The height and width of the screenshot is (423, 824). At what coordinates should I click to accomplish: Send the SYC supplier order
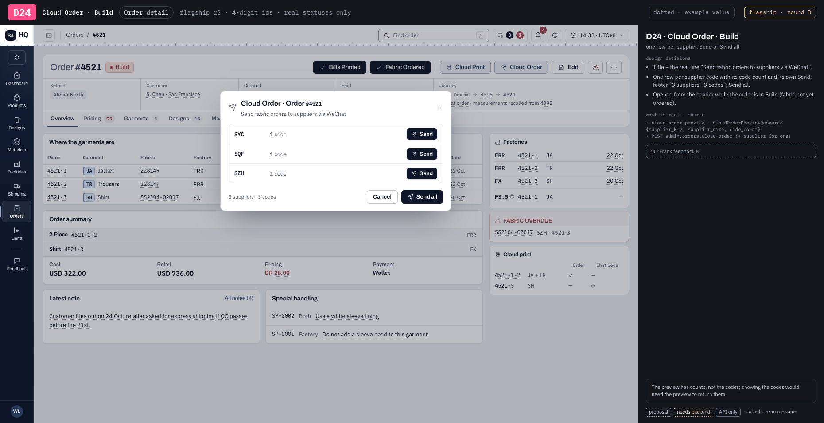pyautogui.click(x=422, y=134)
